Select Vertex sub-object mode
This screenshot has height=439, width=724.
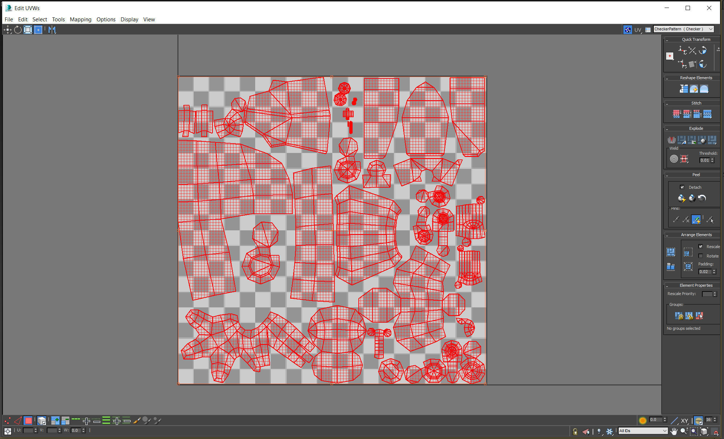pyautogui.click(x=7, y=421)
